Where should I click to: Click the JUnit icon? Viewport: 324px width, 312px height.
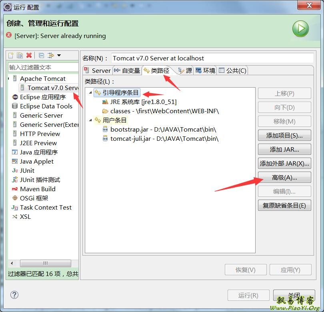point(15,170)
